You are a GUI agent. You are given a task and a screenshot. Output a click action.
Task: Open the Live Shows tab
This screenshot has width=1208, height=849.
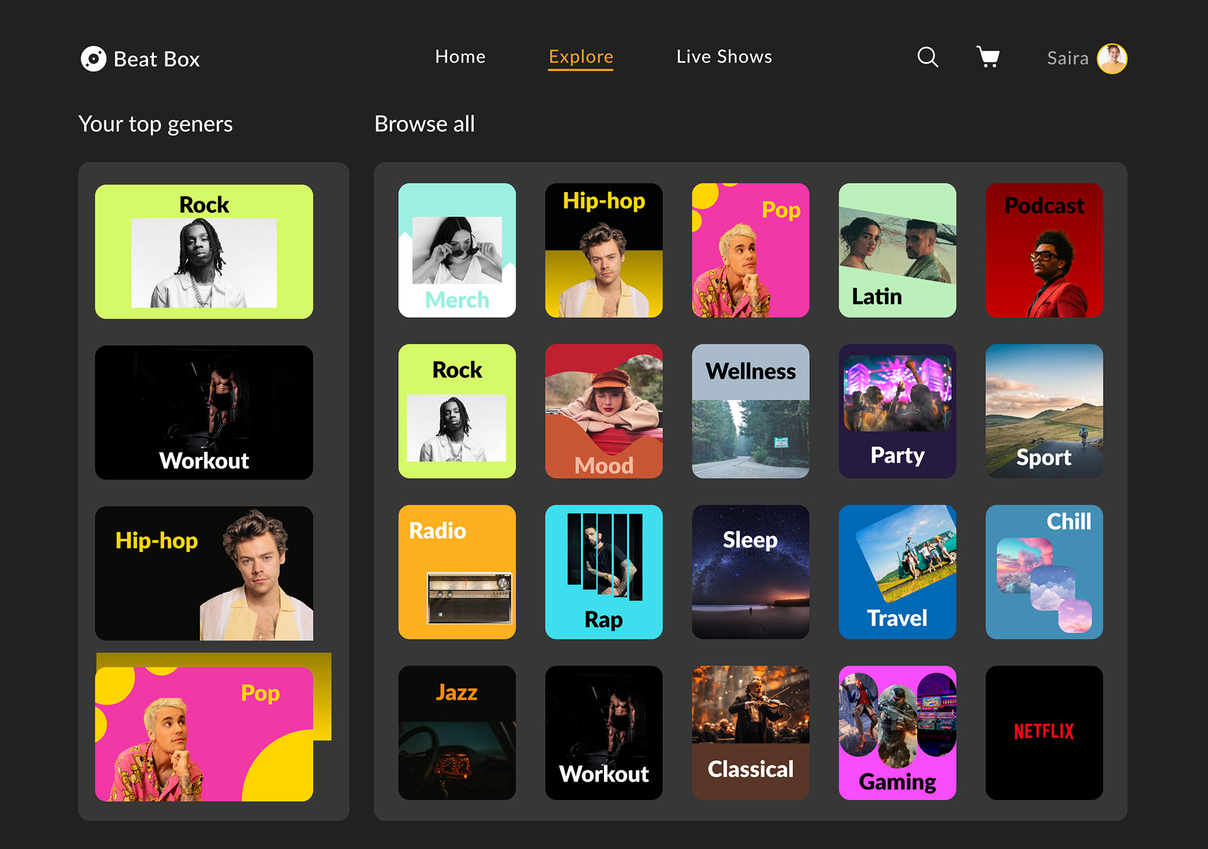pos(724,57)
